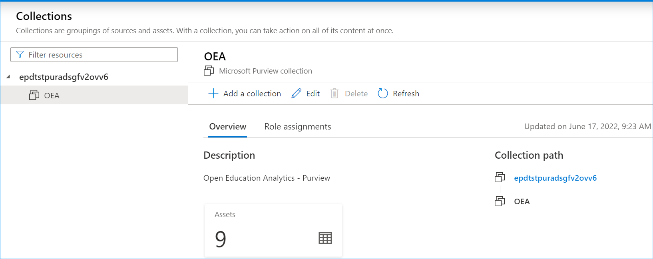The image size is (653, 259).
Task: Select OEA in the collections tree
Action: point(52,96)
